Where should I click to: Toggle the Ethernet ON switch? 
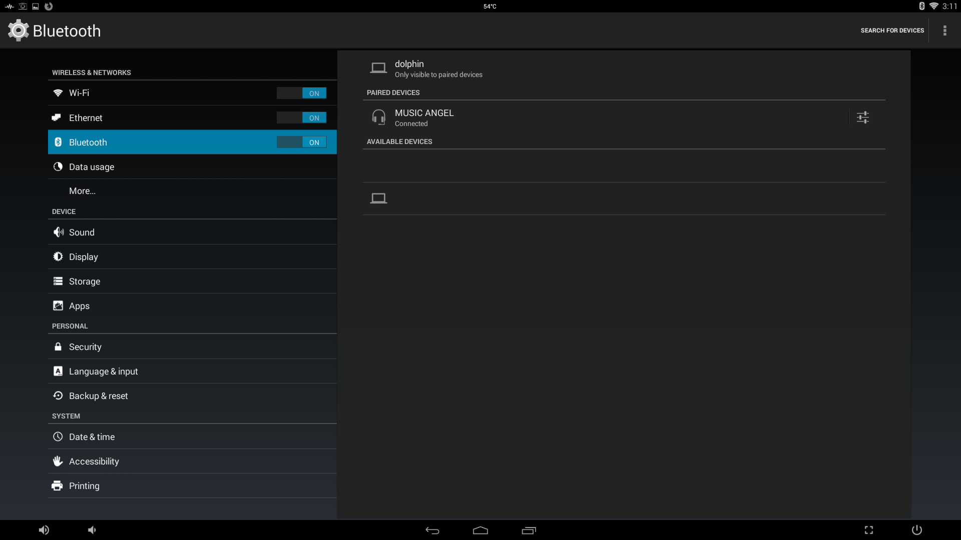pos(302,117)
